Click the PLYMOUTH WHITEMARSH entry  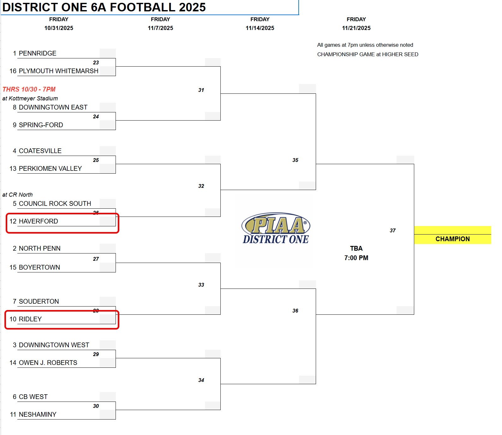(58, 71)
